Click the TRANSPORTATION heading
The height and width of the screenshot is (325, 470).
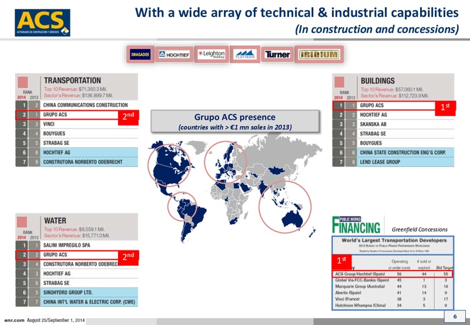pos(72,80)
